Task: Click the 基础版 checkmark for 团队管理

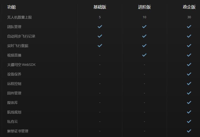Action: pyautogui.click(x=100, y=27)
